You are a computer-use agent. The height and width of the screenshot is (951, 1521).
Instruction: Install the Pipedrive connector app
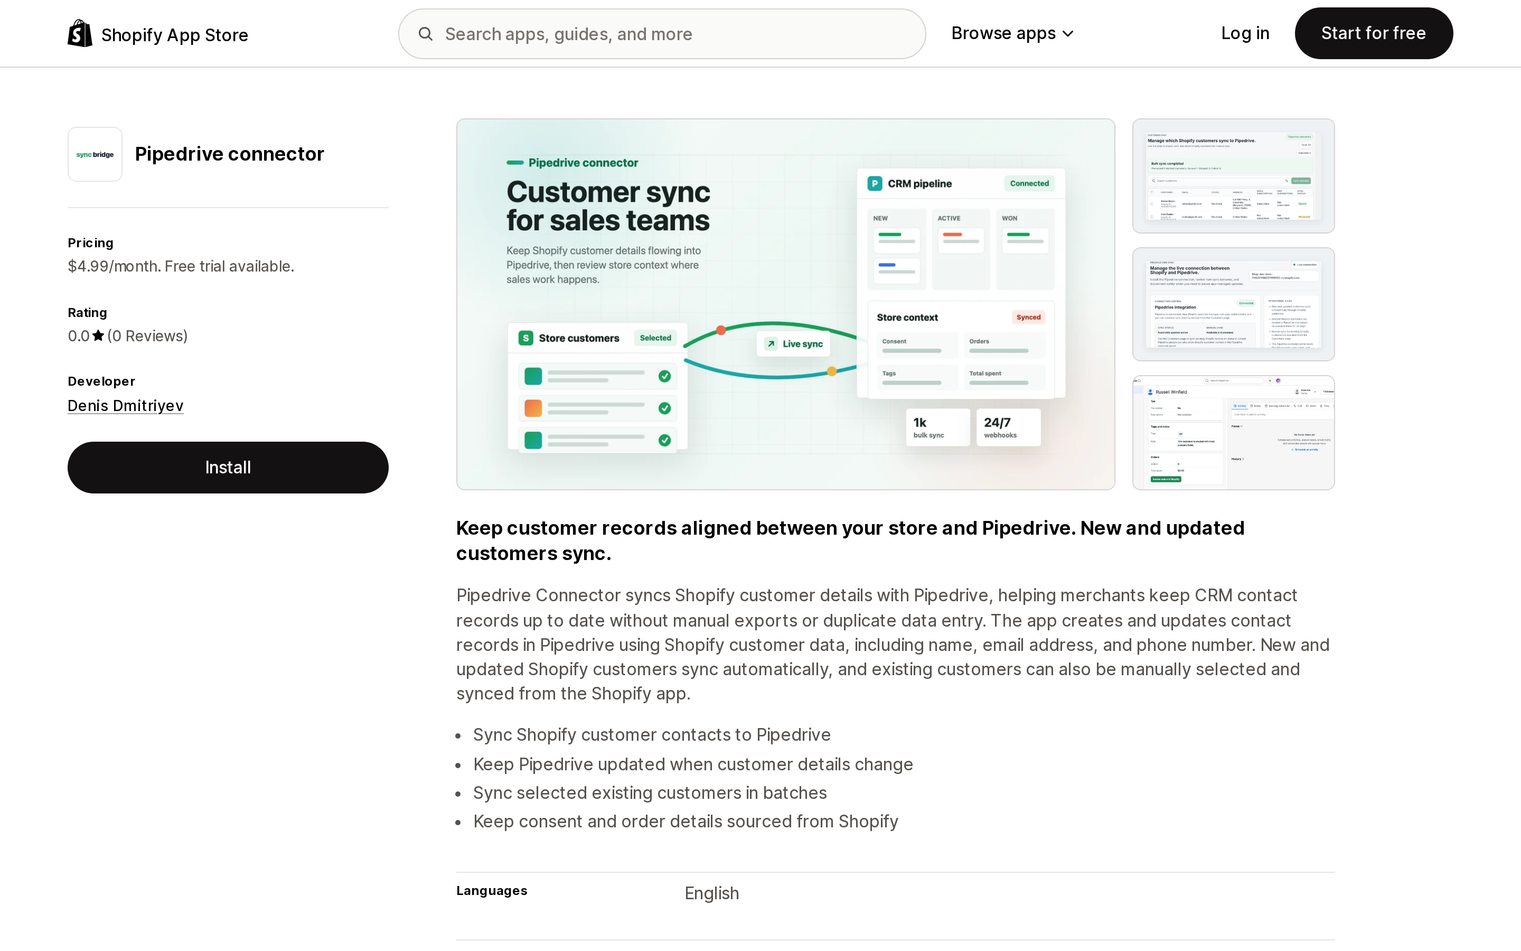coord(228,468)
